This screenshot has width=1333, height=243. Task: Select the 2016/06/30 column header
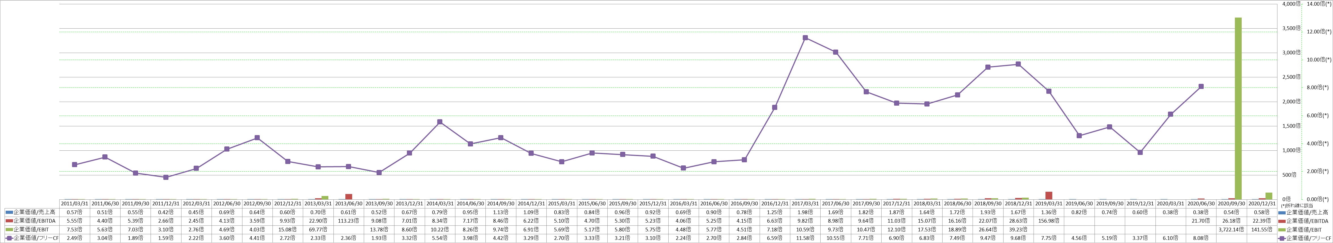point(714,204)
